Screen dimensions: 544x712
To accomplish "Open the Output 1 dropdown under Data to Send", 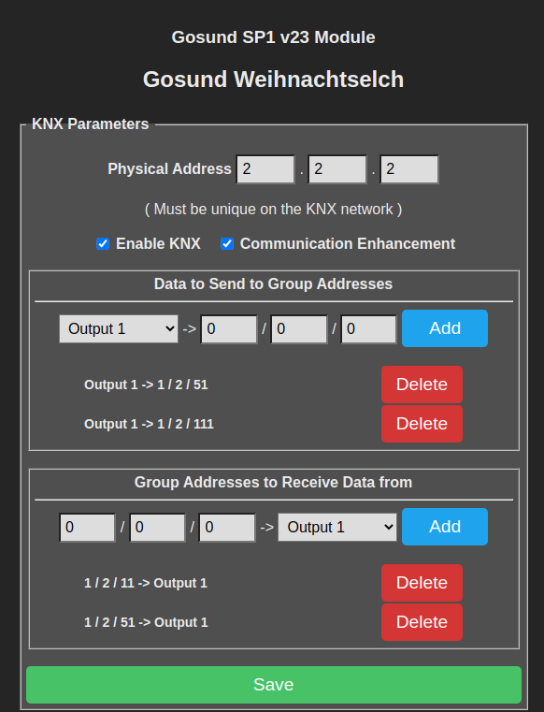I will [x=119, y=328].
